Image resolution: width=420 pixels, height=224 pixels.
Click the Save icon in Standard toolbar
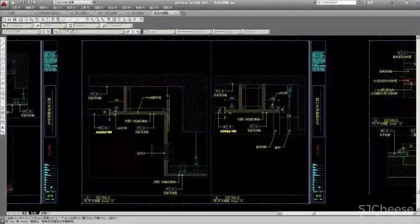[14, 18]
